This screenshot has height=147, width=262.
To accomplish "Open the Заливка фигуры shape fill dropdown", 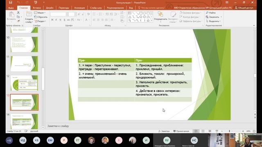I will tap(190, 13).
